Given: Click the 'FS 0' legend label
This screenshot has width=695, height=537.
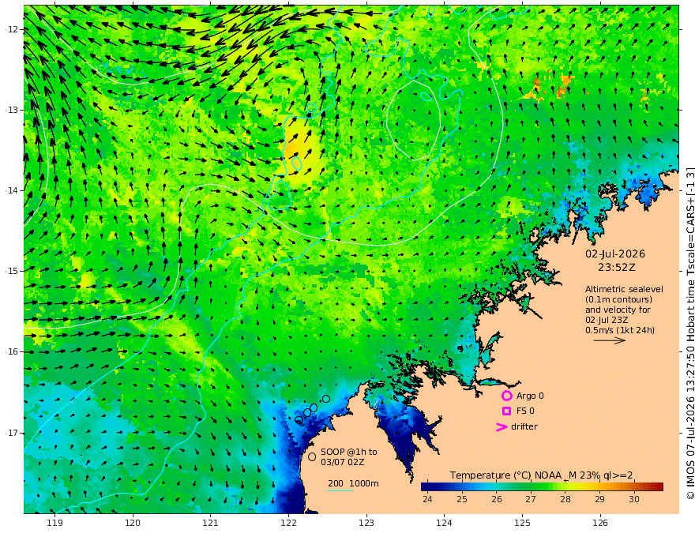Looking at the screenshot, I should click(525, 411).
